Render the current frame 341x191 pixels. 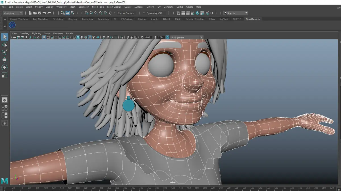[183, 13]
